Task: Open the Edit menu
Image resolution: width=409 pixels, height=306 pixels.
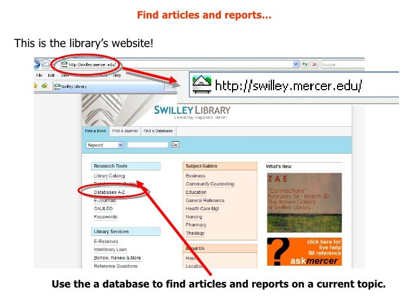Action: click(x=51, y=75)
